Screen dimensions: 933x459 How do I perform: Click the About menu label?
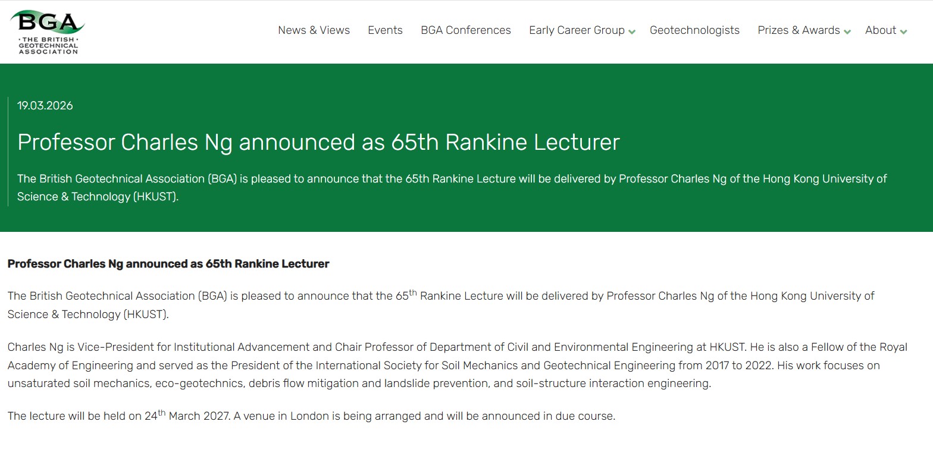tap(880, 30)
